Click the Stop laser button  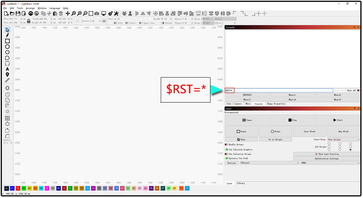292,120
